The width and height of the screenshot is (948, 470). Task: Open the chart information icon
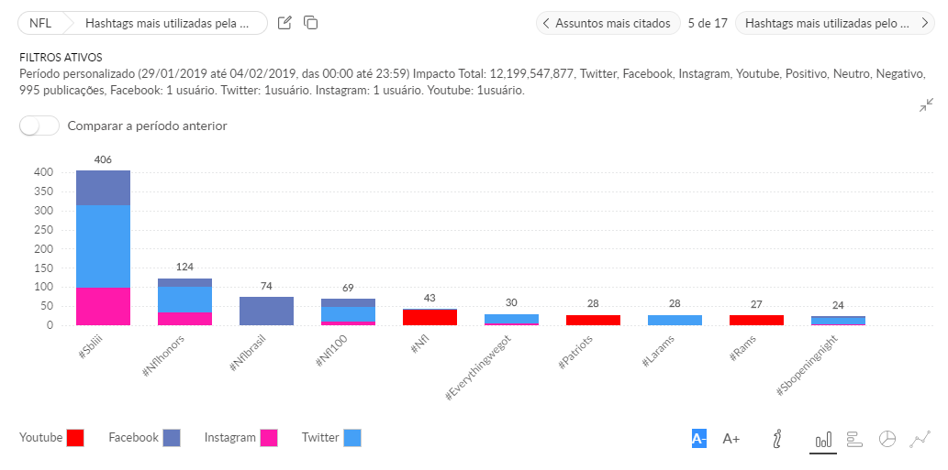click(x=777, y=439)
